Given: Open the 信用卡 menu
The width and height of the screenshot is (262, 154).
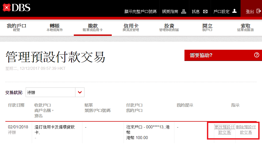Looking at the screenshot, I should (131, 28).
